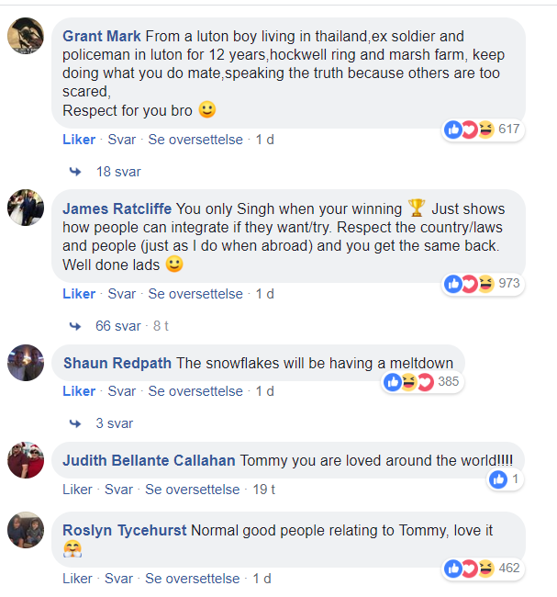Click Roslyn Tycehurst's profile photo
This screenshot has height=597, width=557.
tap(26, 531)
